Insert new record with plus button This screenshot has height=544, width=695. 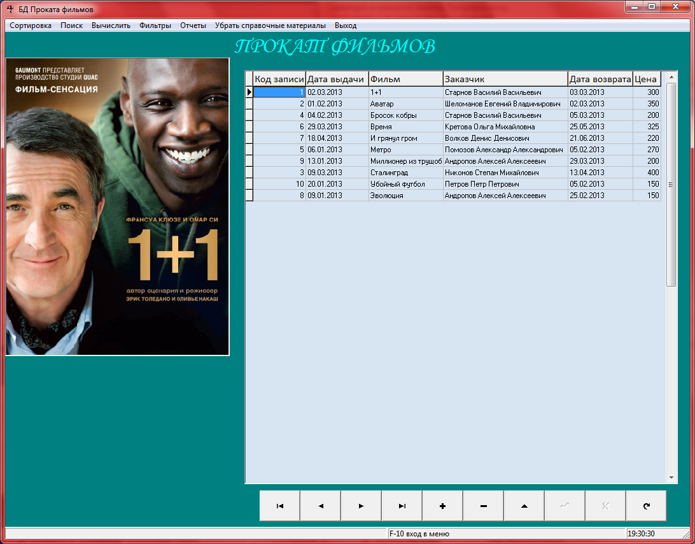(443, 505)
